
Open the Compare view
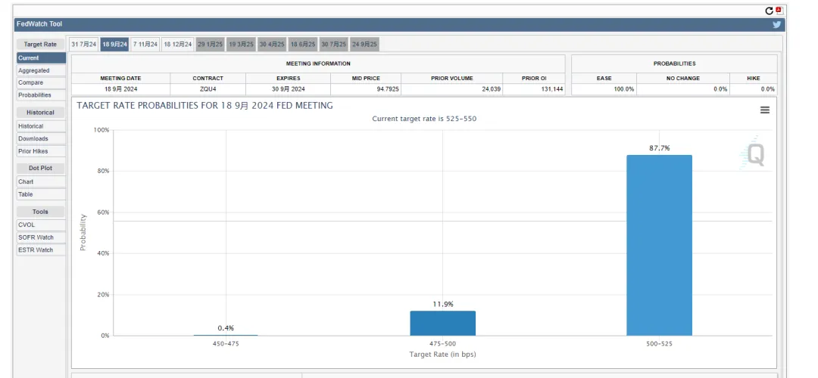pyautogui.click(x=41, y=83)
